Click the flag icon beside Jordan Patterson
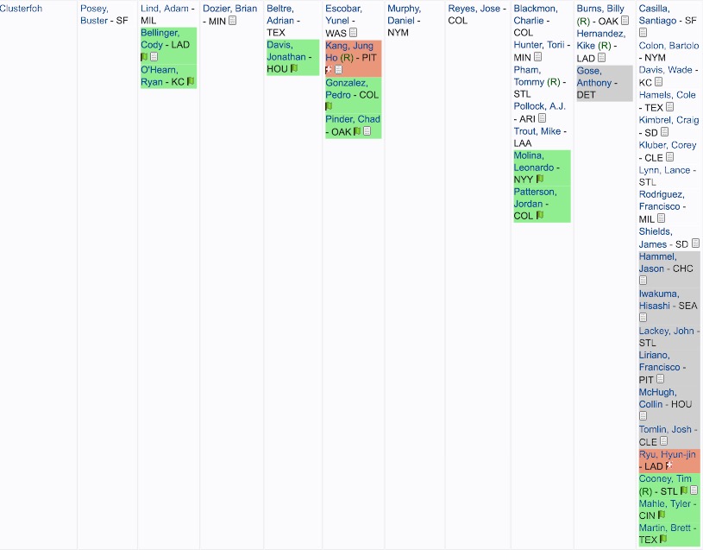The height and width of the screenshot is (550, 703). tap(540, 215)
